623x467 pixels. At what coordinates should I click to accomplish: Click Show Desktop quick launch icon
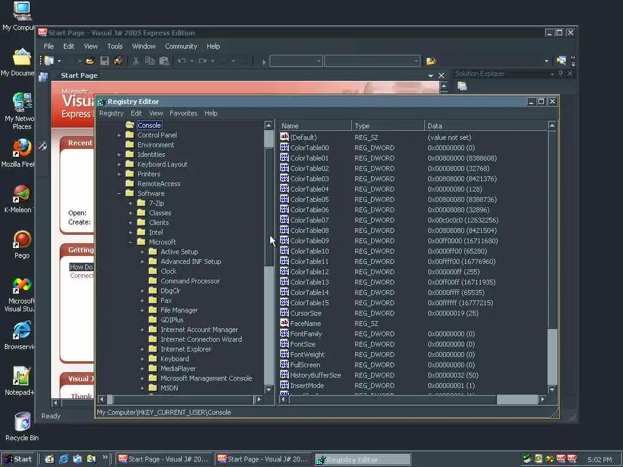(49, 459)
